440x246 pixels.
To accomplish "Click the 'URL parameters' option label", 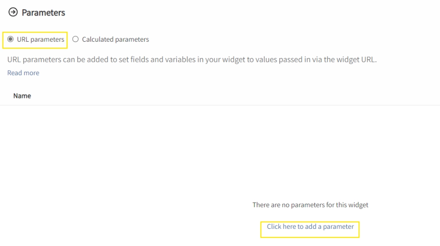I will click(x=40, y=39).
